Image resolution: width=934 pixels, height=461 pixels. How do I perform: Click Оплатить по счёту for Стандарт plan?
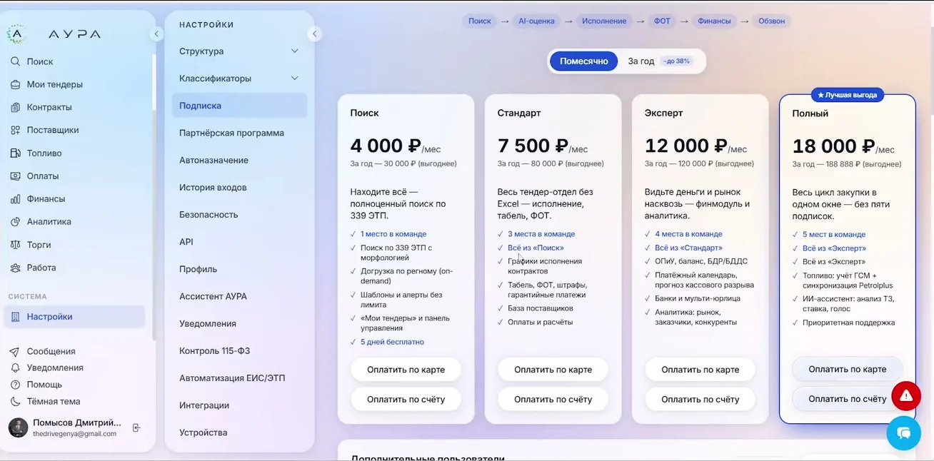click(x=553, y=400)
